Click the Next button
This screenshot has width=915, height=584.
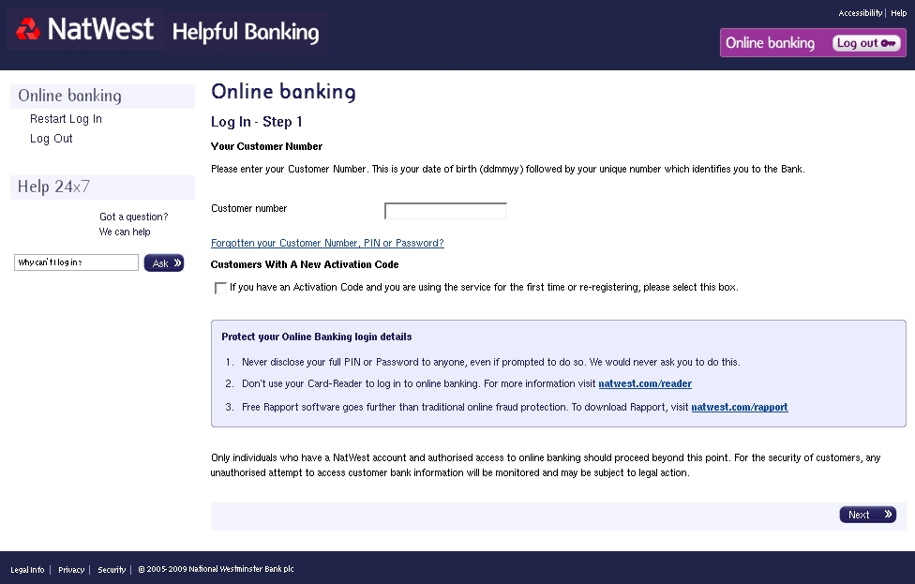point(868,515)
